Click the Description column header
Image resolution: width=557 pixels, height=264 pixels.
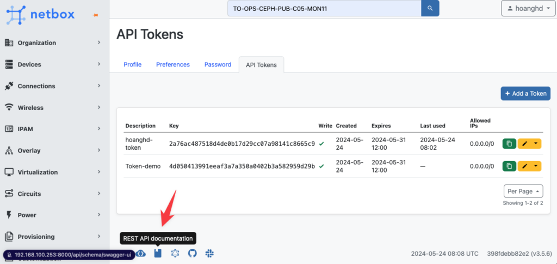(140, 126)
